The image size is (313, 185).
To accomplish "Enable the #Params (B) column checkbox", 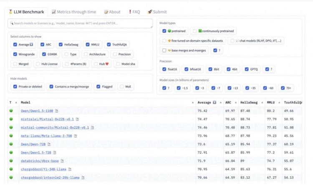I will click(67, 64).
